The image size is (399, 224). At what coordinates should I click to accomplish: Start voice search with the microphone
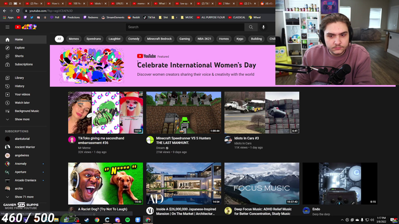coord(263,27)
